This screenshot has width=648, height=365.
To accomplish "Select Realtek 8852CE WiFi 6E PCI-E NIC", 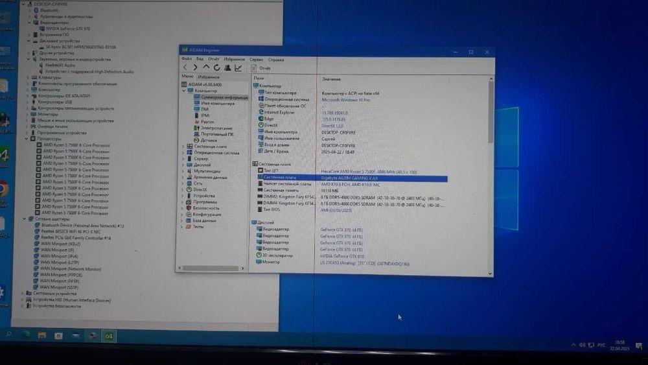I will pyautogui.click(x=70, y=231).
